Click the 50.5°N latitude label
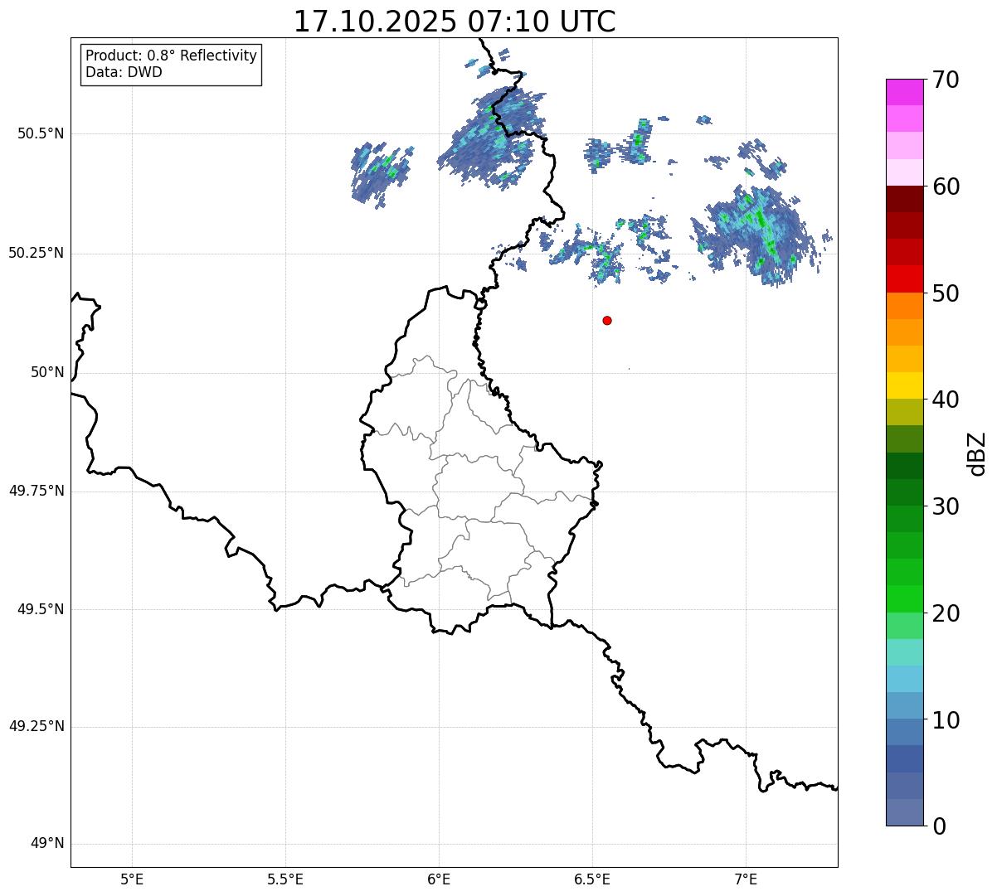This screenshot has height=896, width=997. point(41,133)
